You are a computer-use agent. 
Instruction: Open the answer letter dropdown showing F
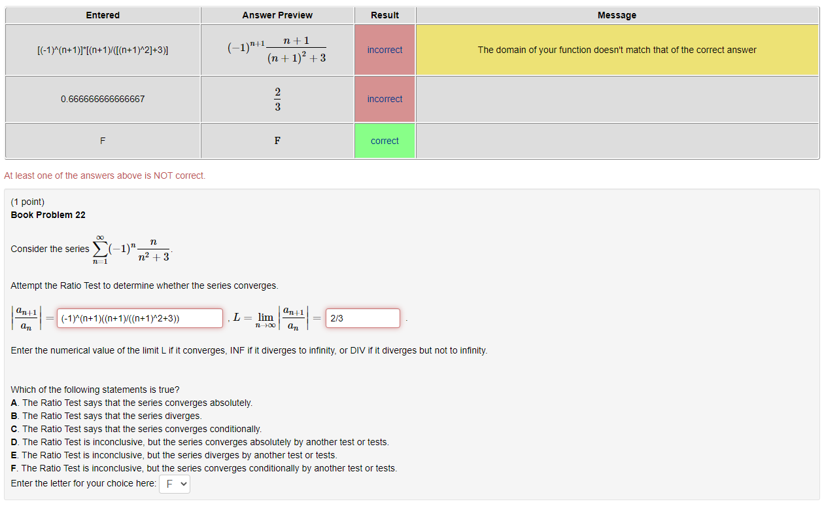point(174,483)
